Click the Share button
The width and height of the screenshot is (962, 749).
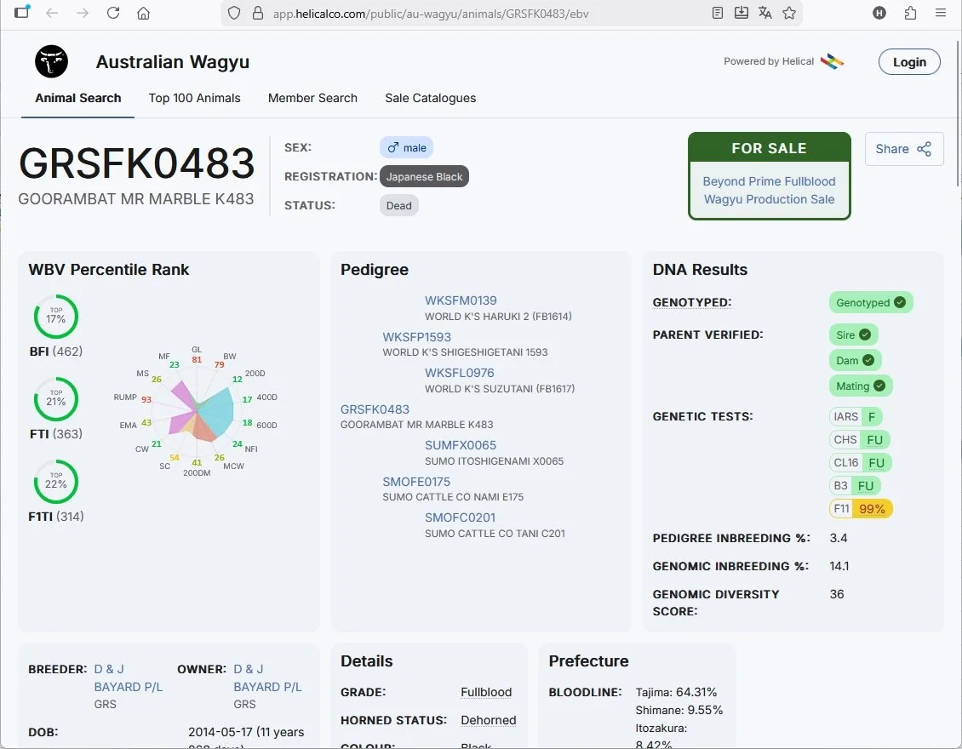tap(904, 149)
